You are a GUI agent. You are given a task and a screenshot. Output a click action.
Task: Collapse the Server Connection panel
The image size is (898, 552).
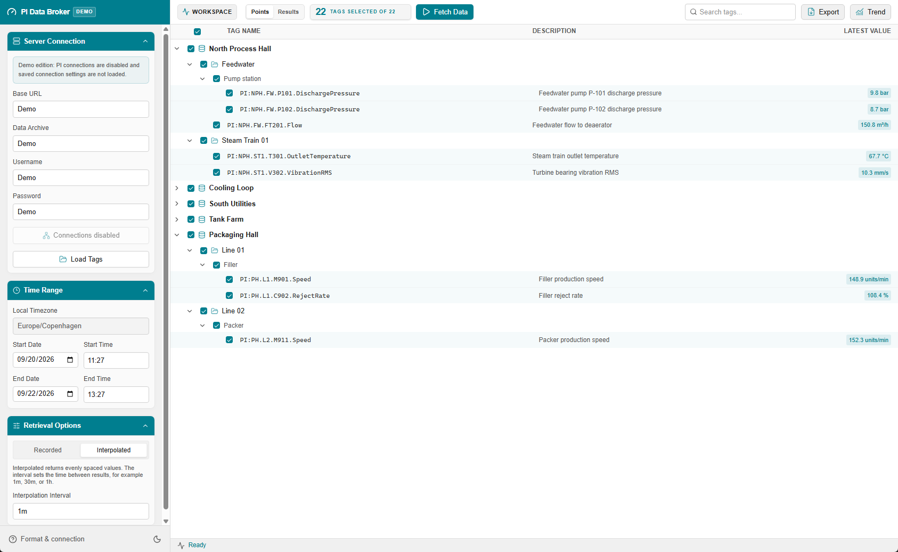pos(145,41)
